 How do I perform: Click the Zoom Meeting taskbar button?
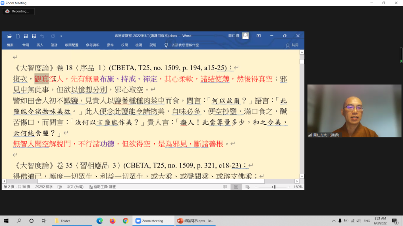coord(153,221)
